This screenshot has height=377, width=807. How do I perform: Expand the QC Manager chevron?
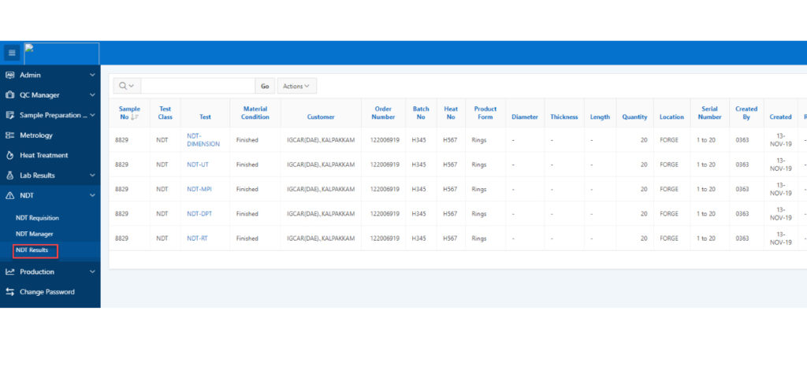point(92,95)
